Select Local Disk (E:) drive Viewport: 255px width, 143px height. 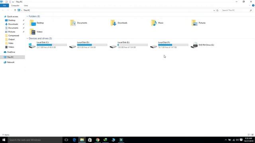(x=129, y=45)
